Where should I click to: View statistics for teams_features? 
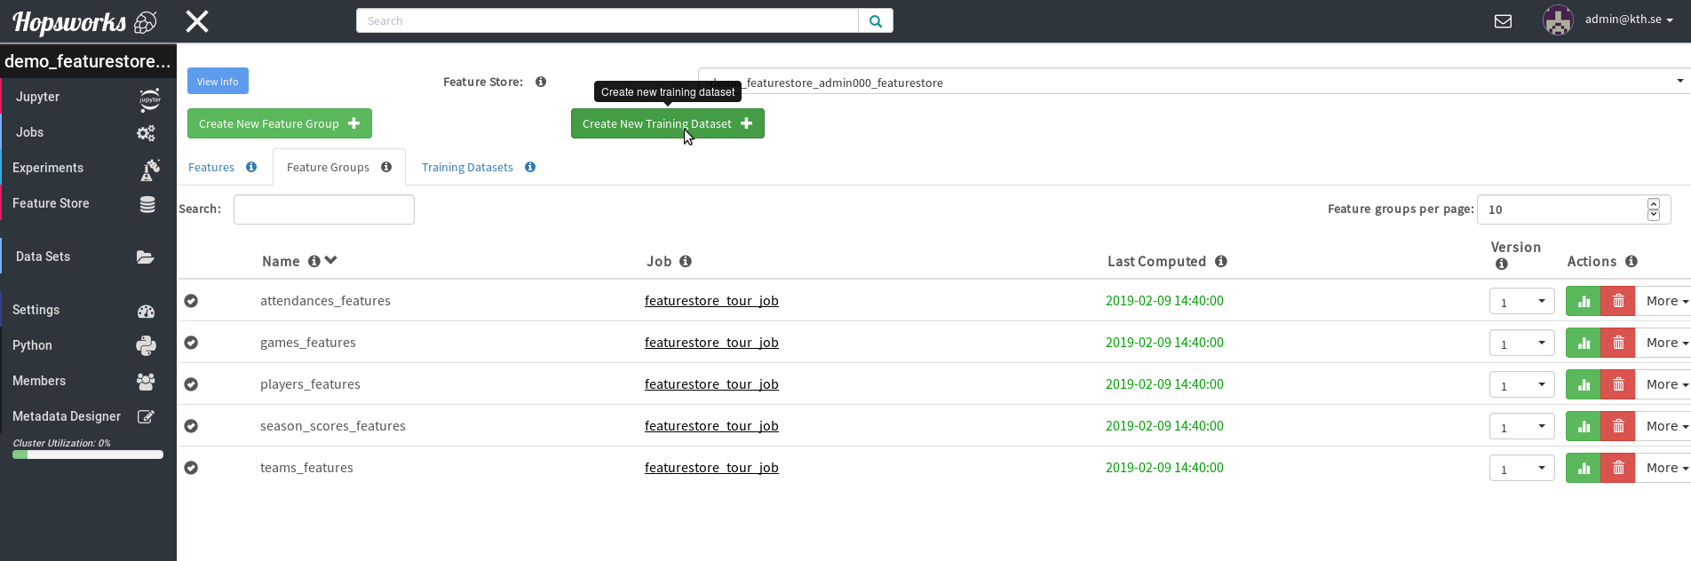click(x=1584, y=468)
